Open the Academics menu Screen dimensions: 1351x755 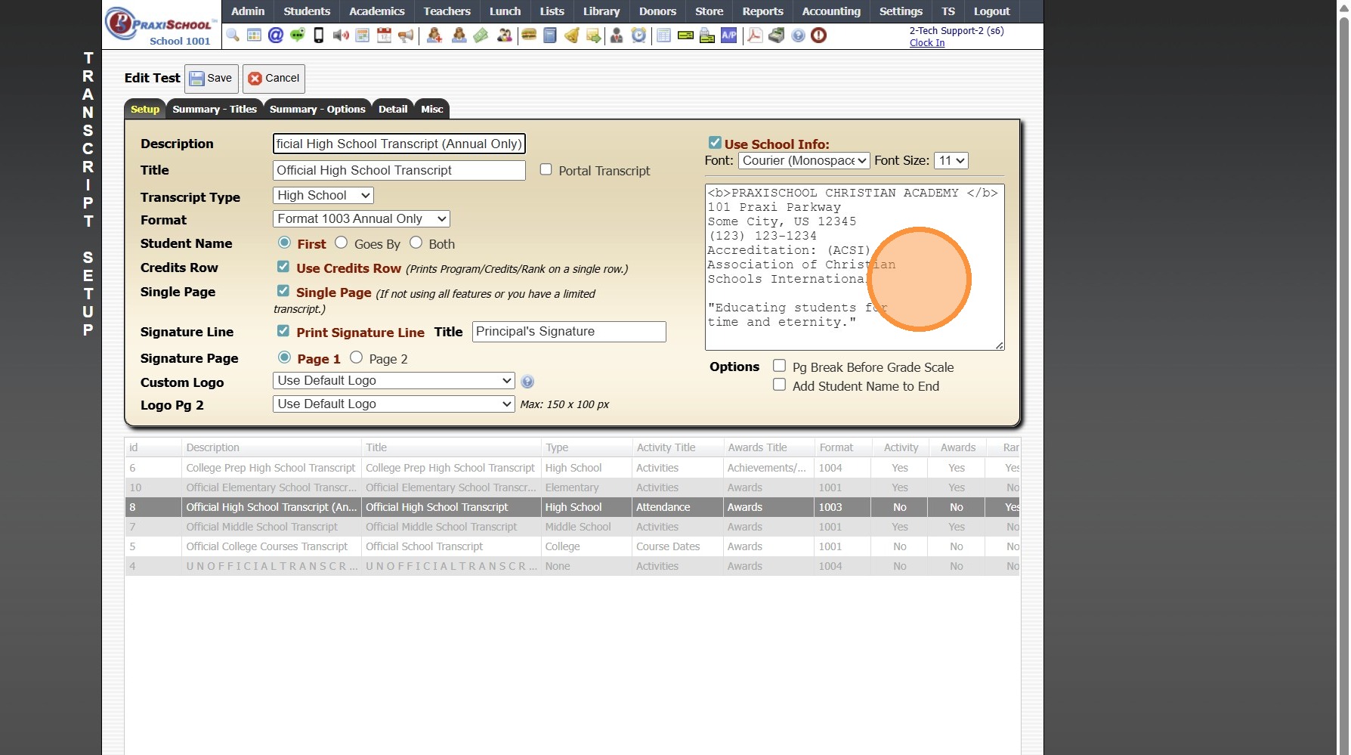click(x=376, y=11)
